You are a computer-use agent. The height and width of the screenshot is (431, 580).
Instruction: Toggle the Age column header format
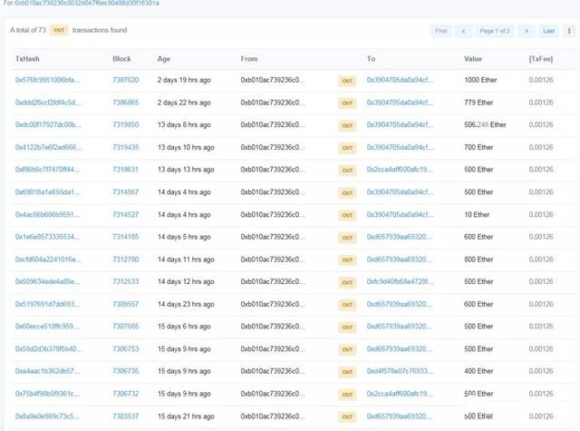coord(164,58)
